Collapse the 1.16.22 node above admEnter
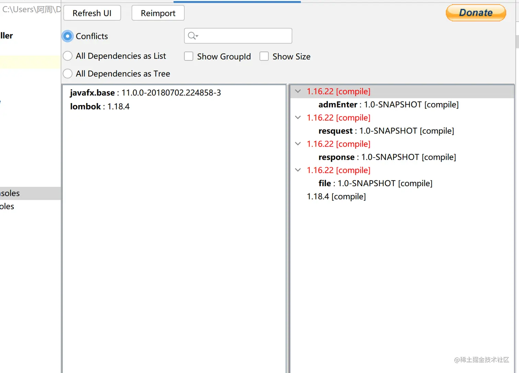Screen dimensions: 519x373 tap(298, 91)
